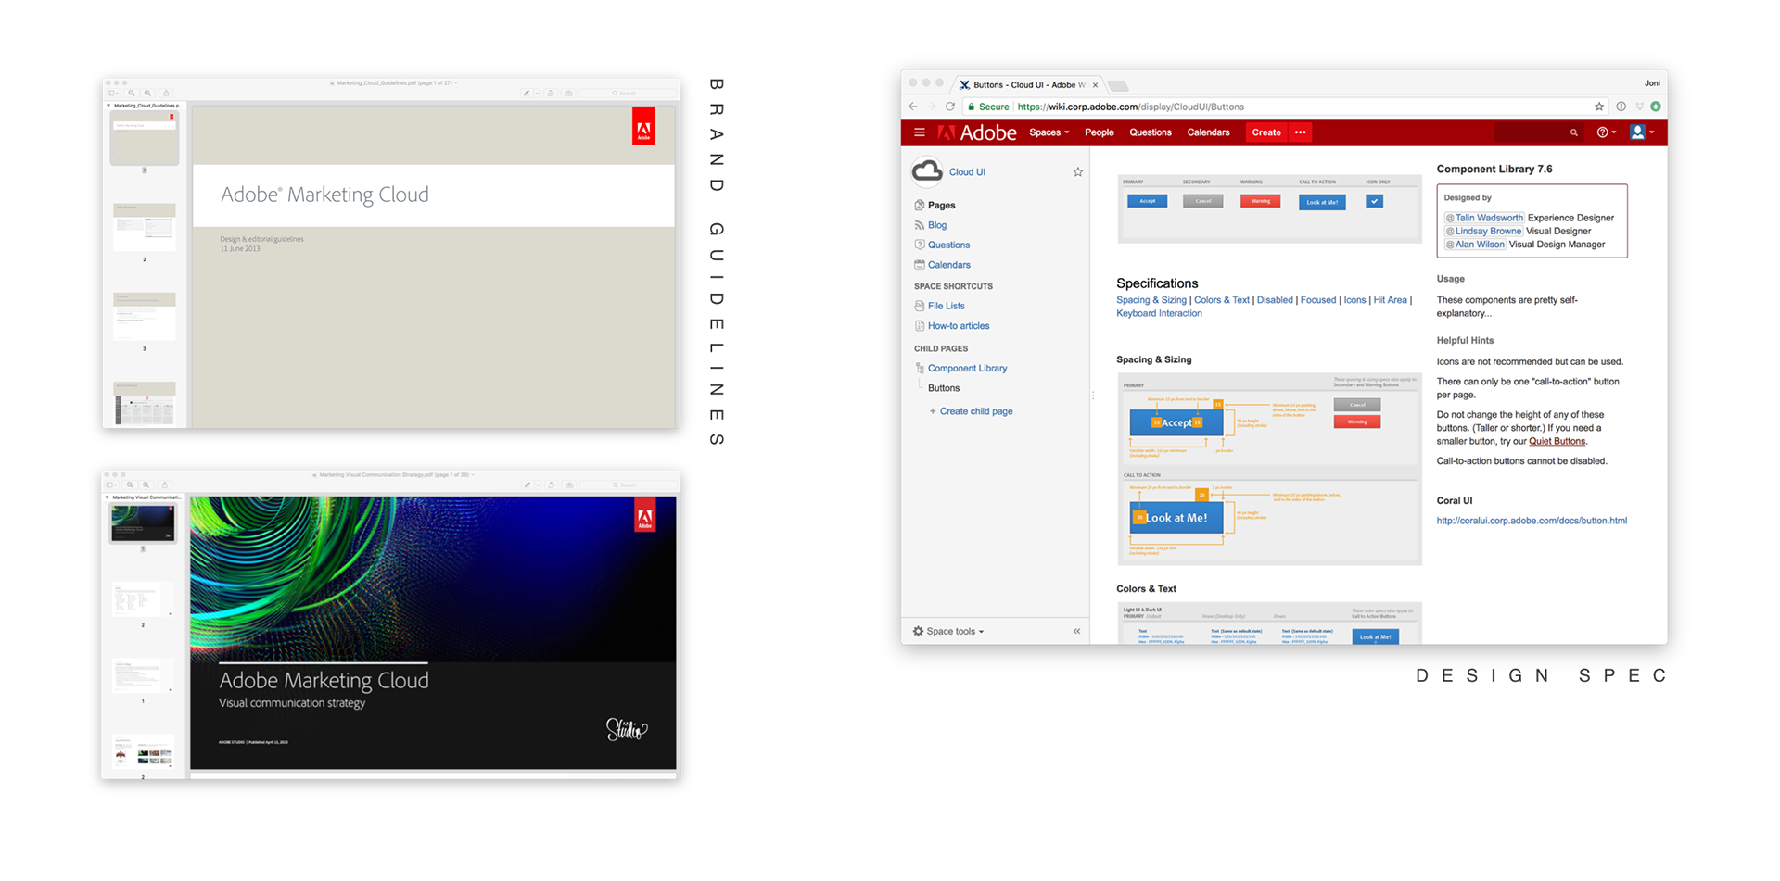Jump to Spacing & Sizing specification link

(x=1151, y=300)
